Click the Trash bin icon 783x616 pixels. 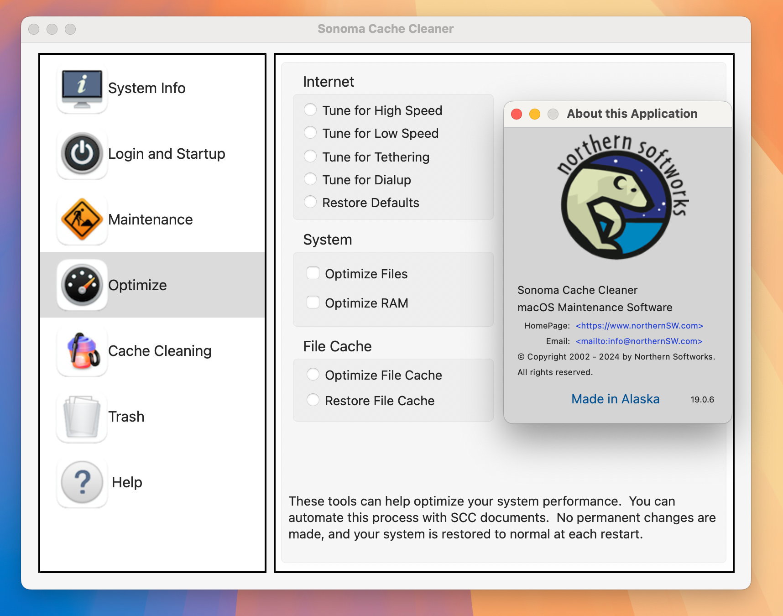(82, 417)
